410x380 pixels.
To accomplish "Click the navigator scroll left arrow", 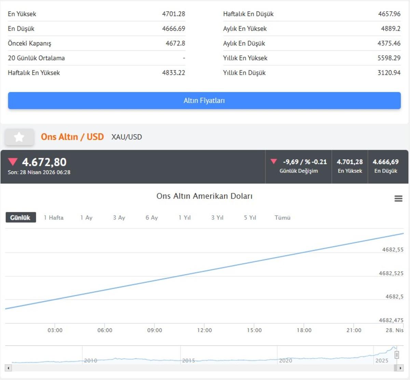I will pos(9,368).
